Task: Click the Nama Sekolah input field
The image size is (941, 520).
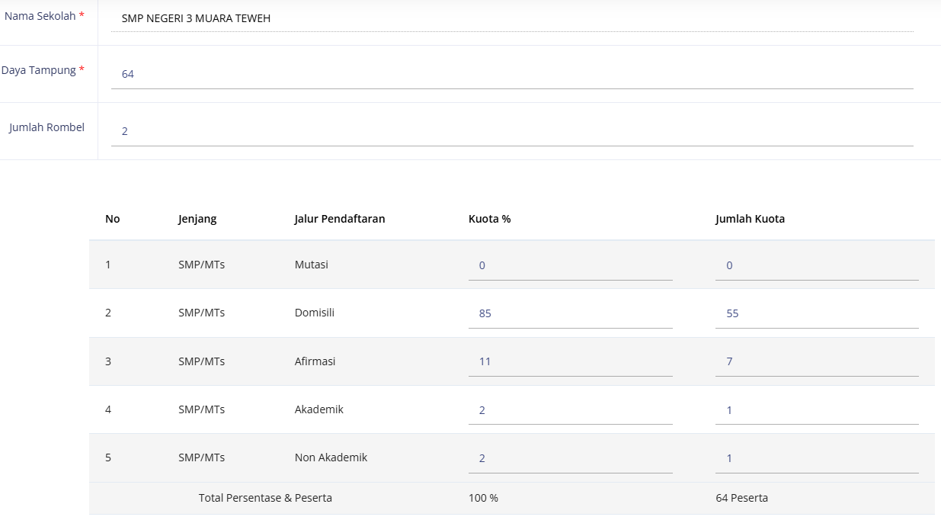Action: click(511, 18)
